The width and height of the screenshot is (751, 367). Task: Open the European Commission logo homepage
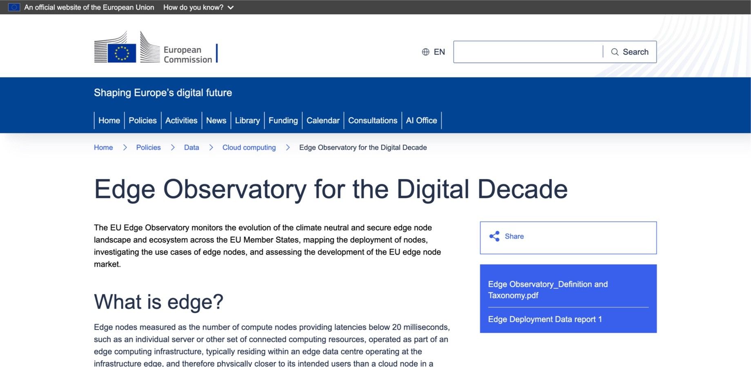pyautogui.click(x=156, y=48)
